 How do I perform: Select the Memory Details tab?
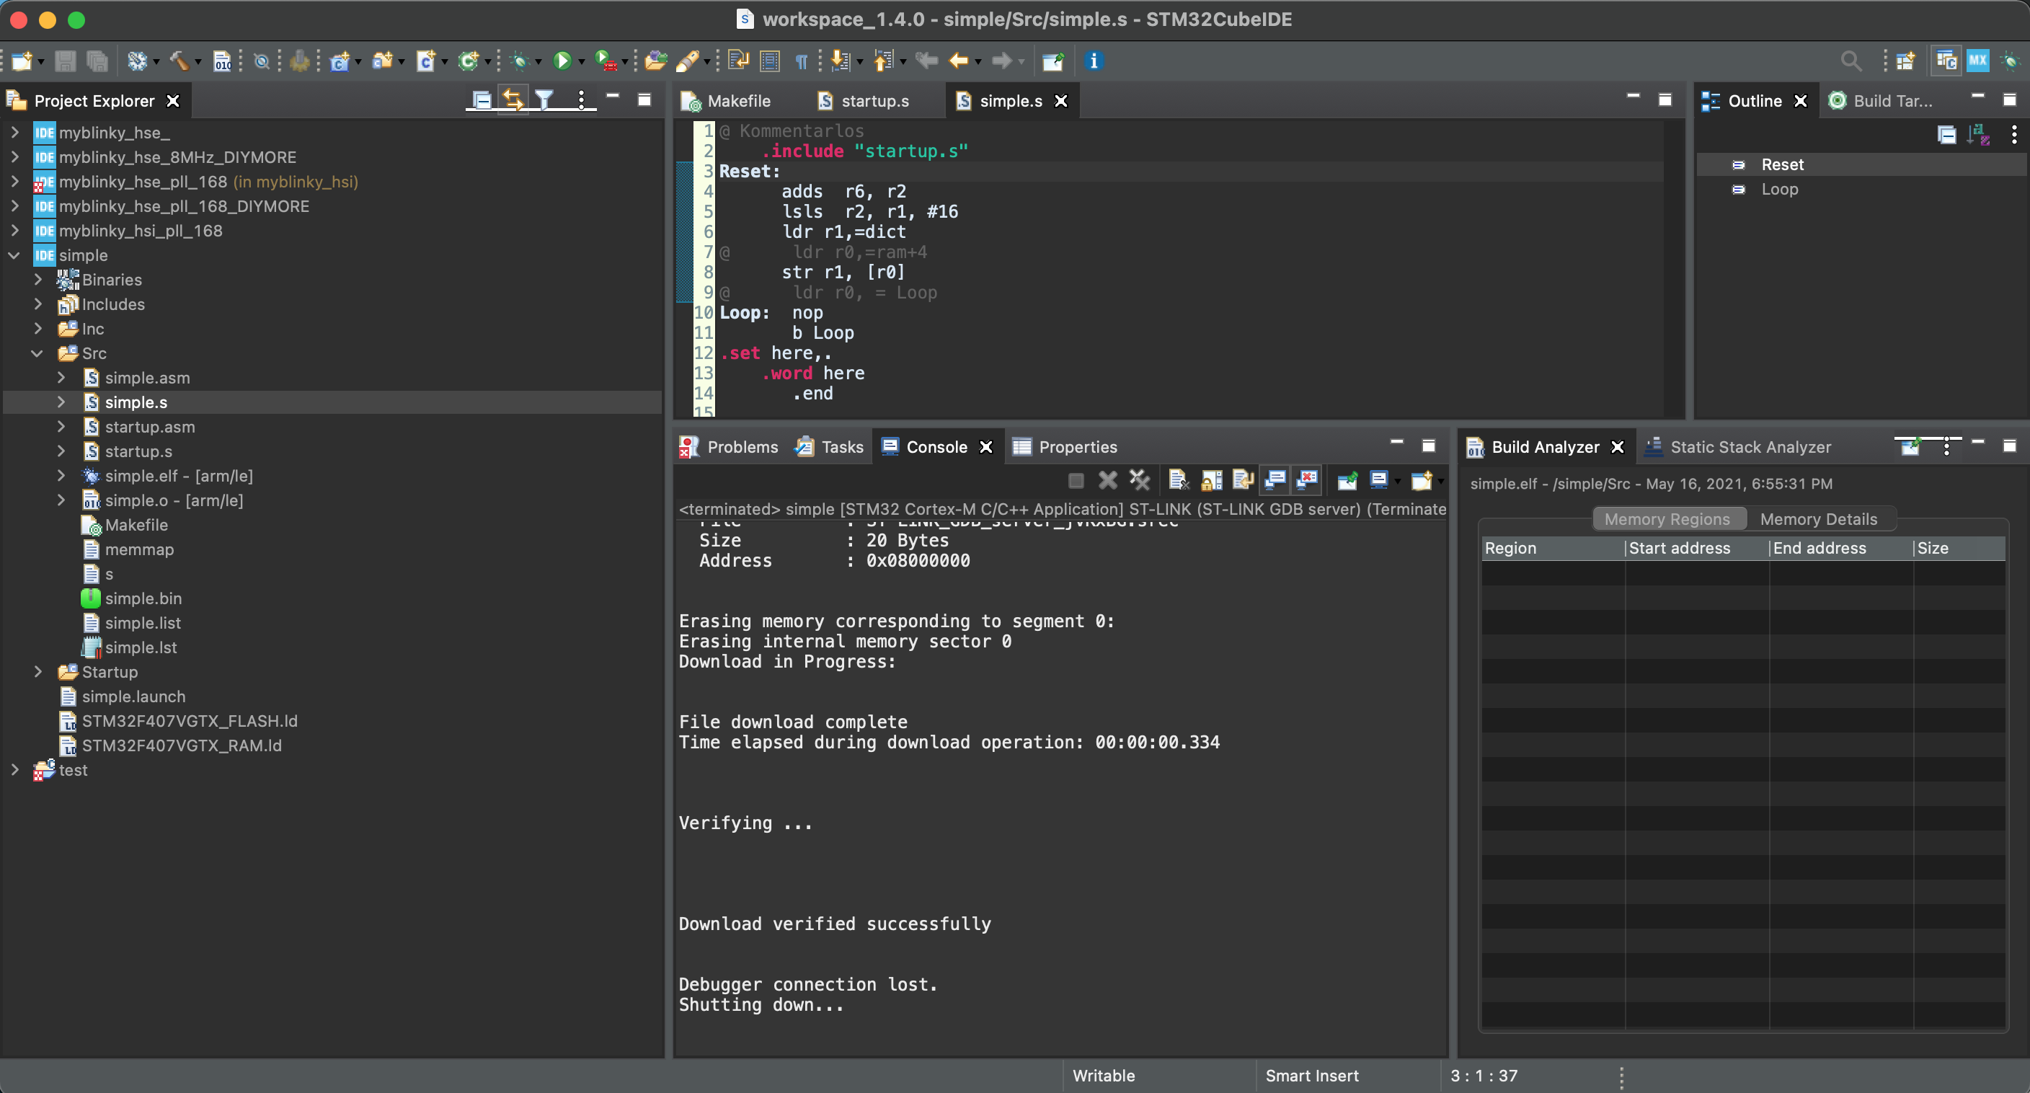click(1818, 519)
